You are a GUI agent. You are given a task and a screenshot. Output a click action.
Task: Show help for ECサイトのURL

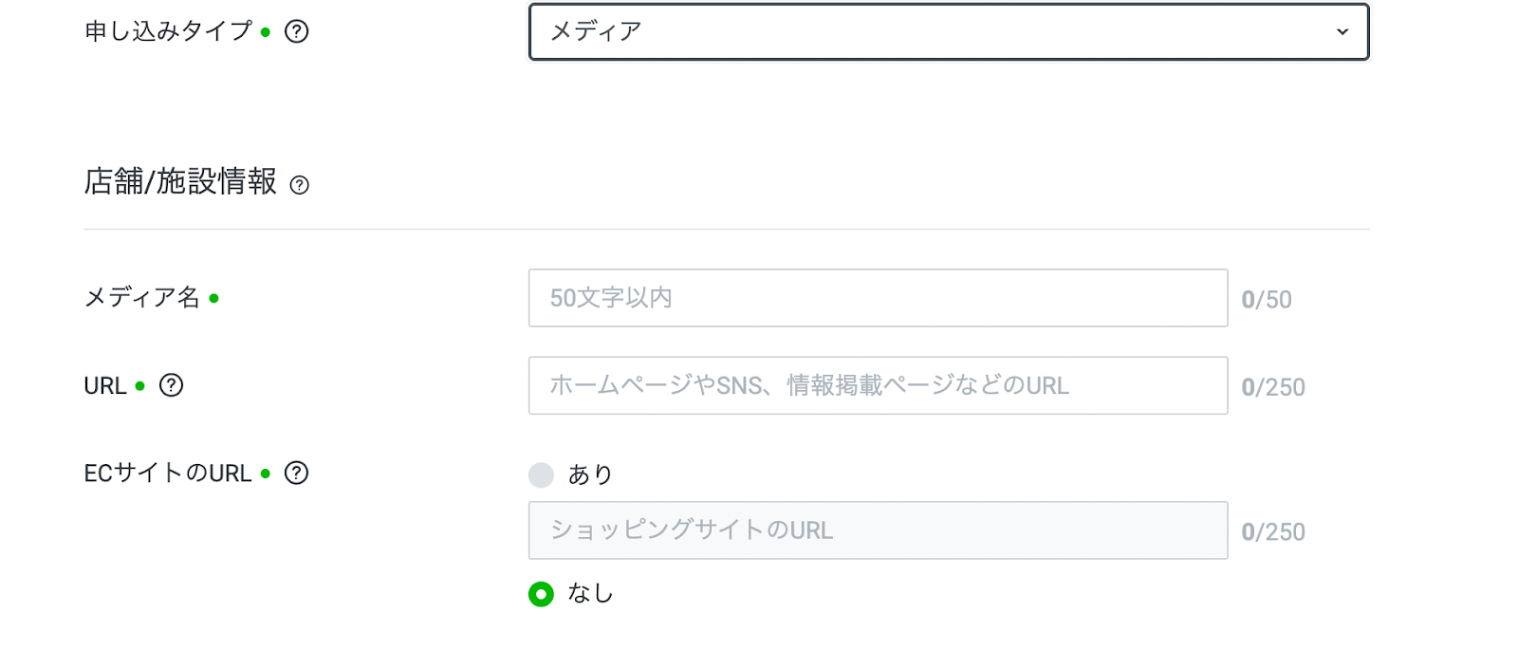point(297,473)
